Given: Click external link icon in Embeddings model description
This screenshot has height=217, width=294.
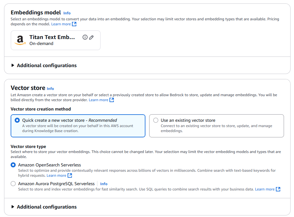Looking at the screenshot, I should click(x=74, y=24).
